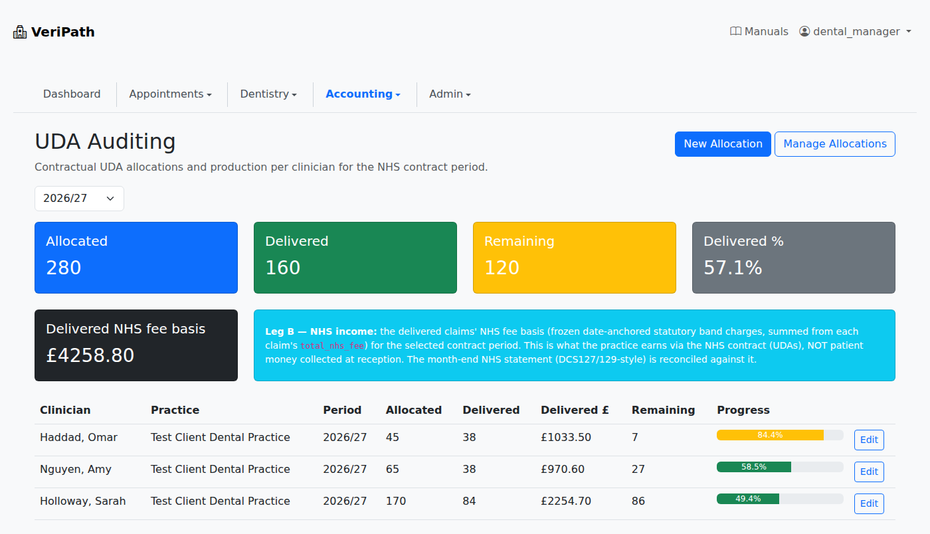Click the blue Allocated 280 card
Viewport: 930px width, 534px height.
click(x=136, y=258)
